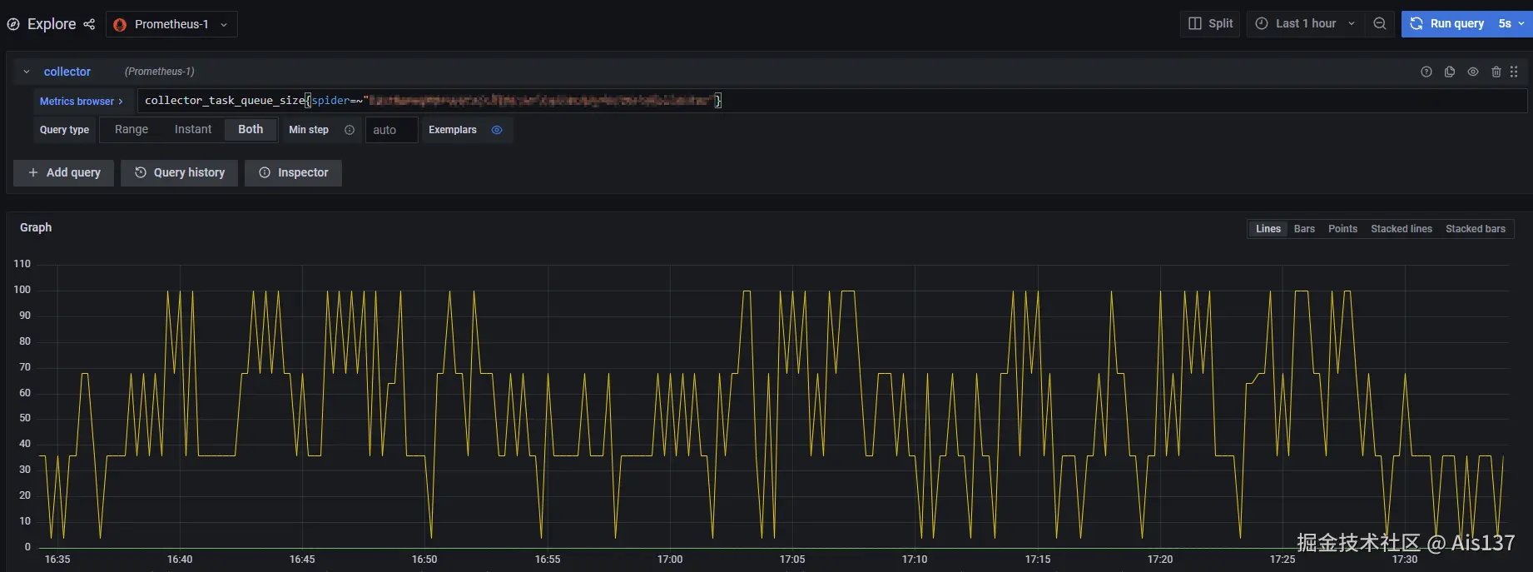Switch graph style to Stacked lines
Screen dimensions: 1533x572
(x=1402, y=229)
